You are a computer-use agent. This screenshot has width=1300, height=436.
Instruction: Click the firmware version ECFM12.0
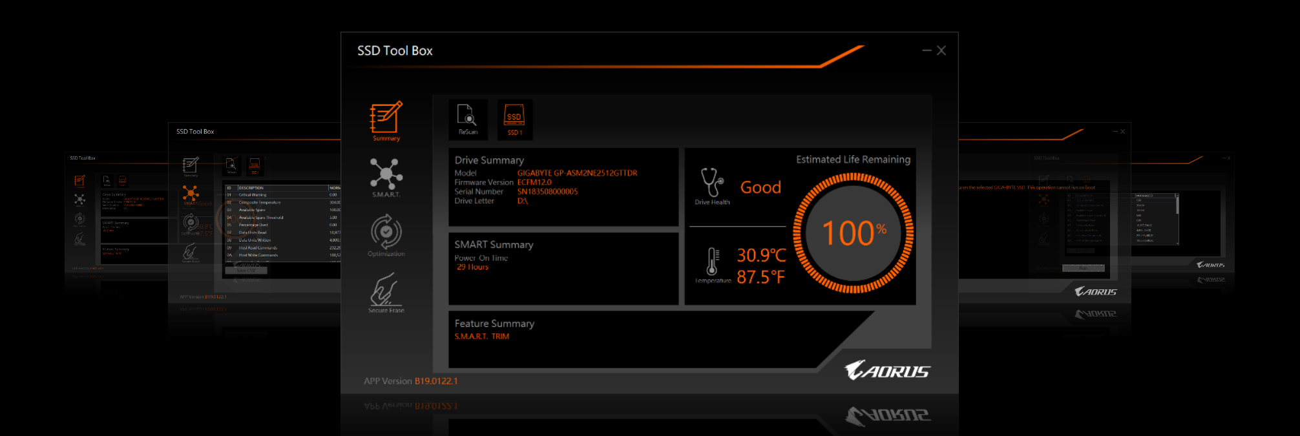(534, 182)
